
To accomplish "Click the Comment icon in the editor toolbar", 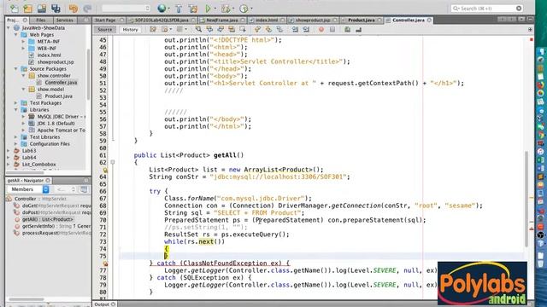I will point(347,30).
